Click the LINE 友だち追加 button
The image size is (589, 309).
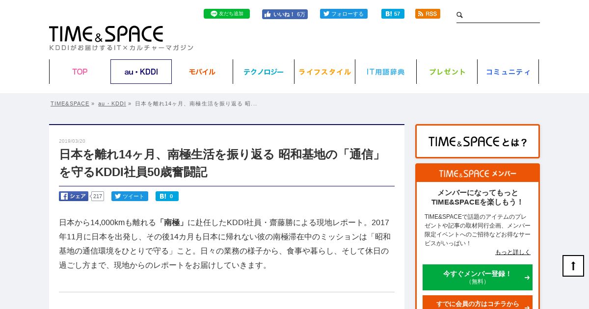(227, 14)
